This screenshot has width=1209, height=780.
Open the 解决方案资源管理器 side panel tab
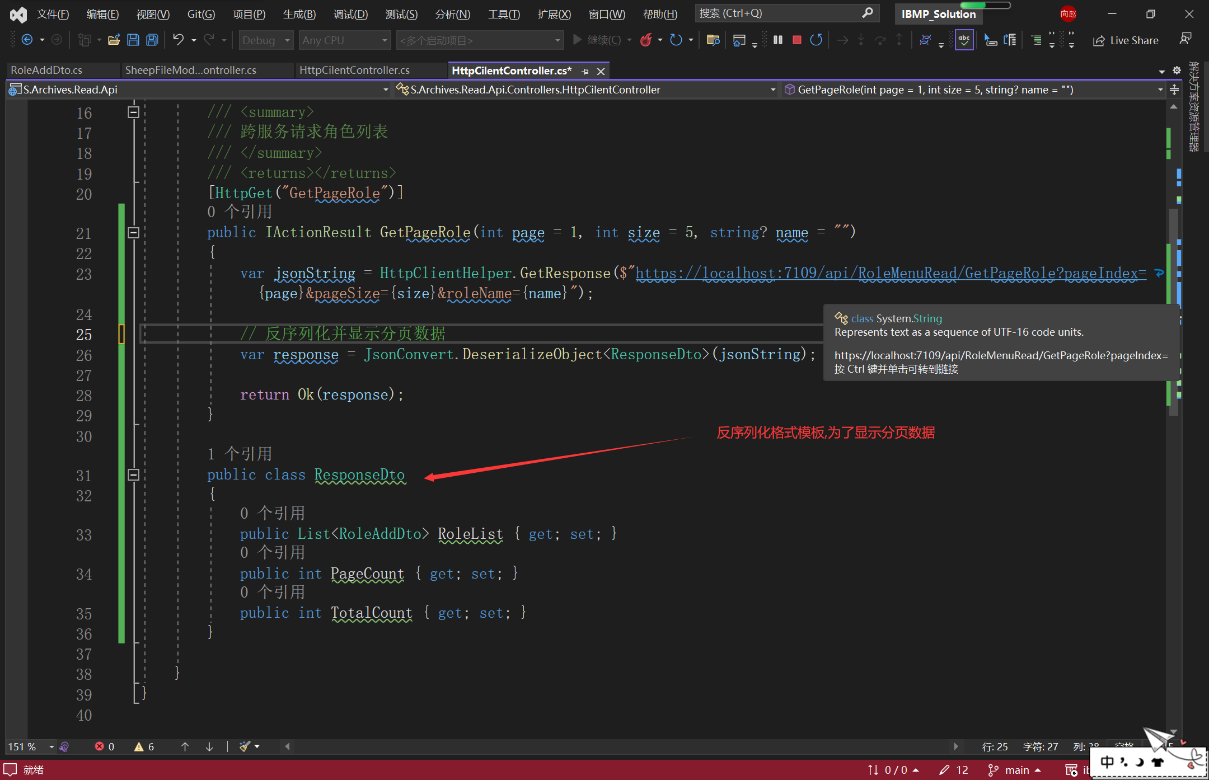click(1194, 106)
